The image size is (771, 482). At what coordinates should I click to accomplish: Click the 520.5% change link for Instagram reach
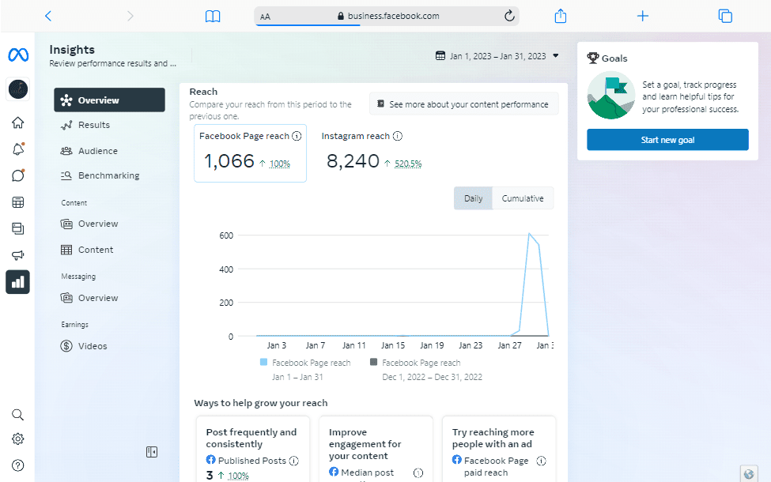[408, 164]
